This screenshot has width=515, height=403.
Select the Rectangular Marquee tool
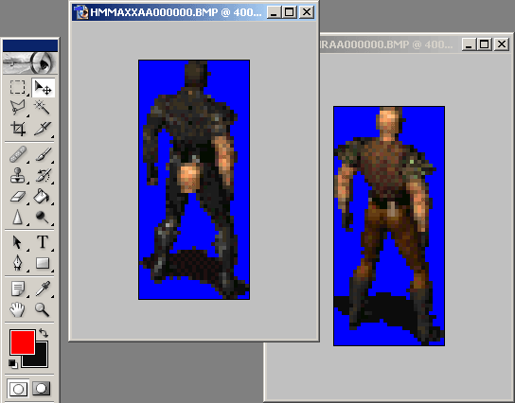(17, 87)
